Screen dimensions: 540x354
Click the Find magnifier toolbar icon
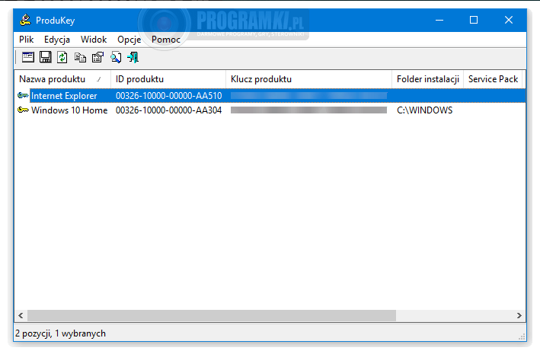[116, 57]
